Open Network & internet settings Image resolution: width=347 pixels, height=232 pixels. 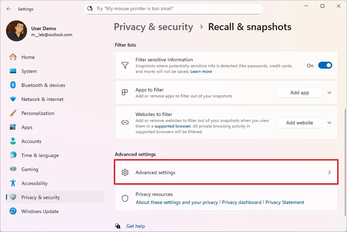click(x=42, y=99)
